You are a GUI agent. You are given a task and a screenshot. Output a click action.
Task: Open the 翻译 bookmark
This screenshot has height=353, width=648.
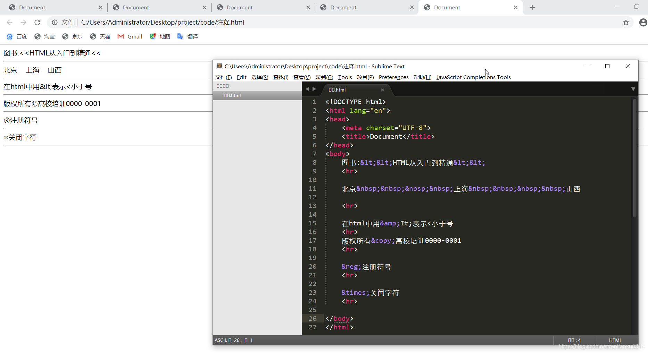click(x=188, y=36)
